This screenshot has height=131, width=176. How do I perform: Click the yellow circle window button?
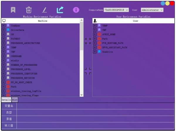pyautogui.click(x=167, y=4)
